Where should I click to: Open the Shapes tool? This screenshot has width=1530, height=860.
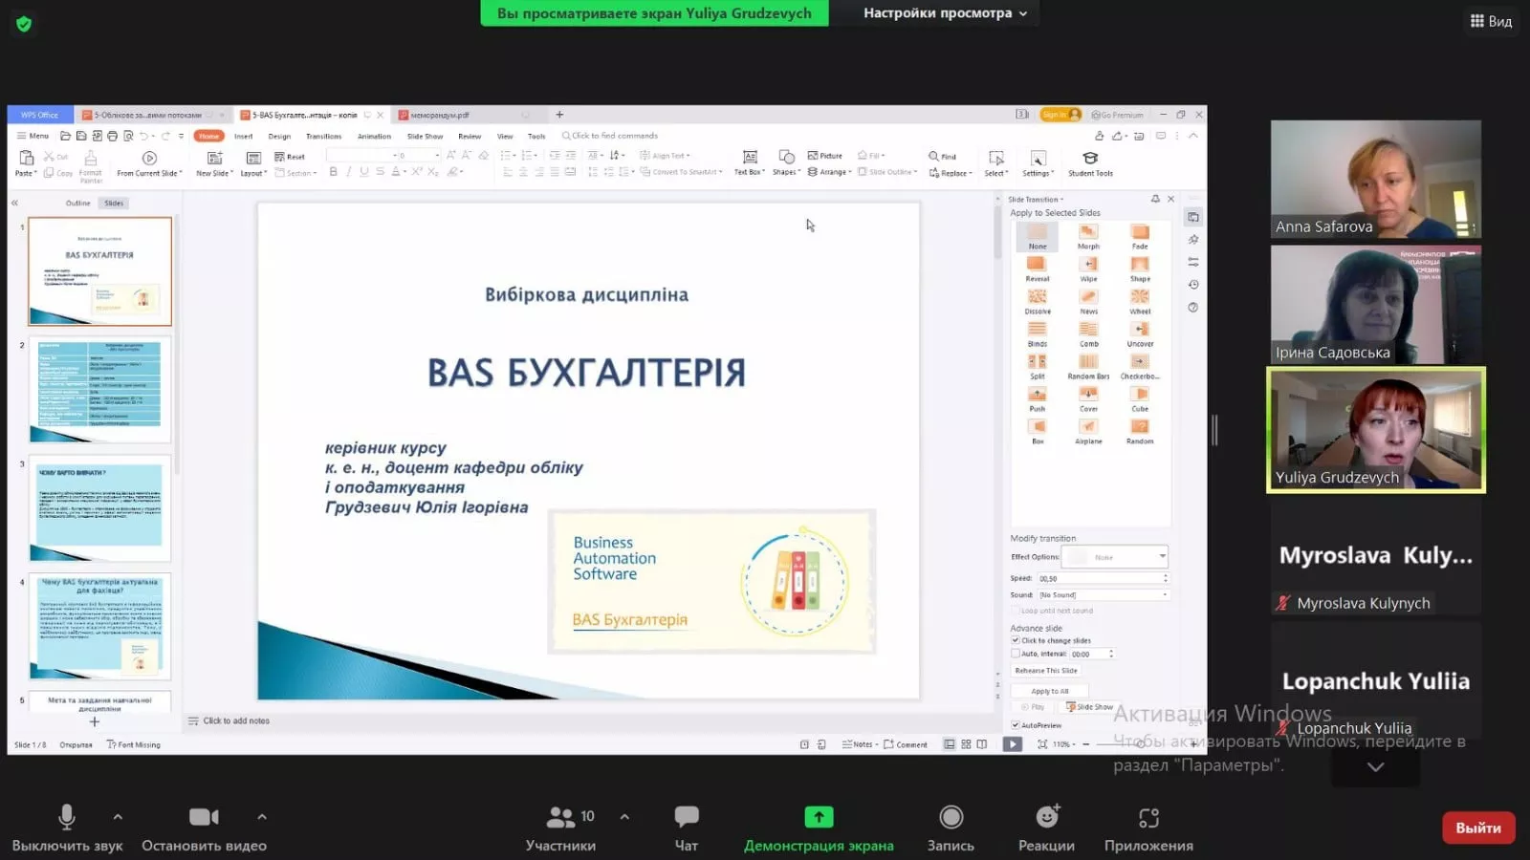click(x=784, y=162)
